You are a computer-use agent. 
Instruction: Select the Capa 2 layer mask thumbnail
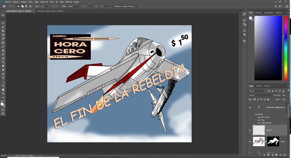[273, 141]
